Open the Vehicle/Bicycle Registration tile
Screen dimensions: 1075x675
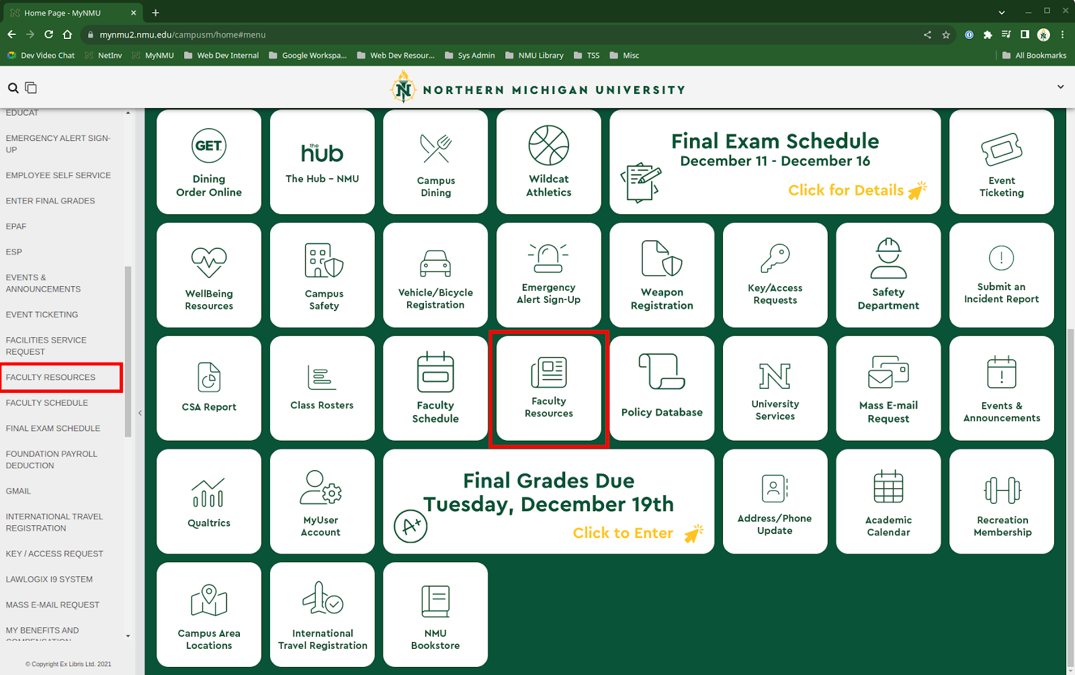click(435, 275)
